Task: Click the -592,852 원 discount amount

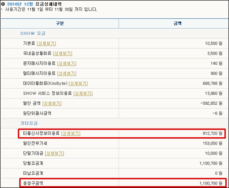Action: [x=211, y=103]
